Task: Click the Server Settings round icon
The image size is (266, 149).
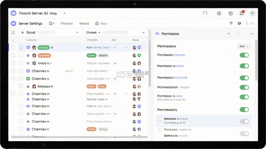Action: pos(14,23)
